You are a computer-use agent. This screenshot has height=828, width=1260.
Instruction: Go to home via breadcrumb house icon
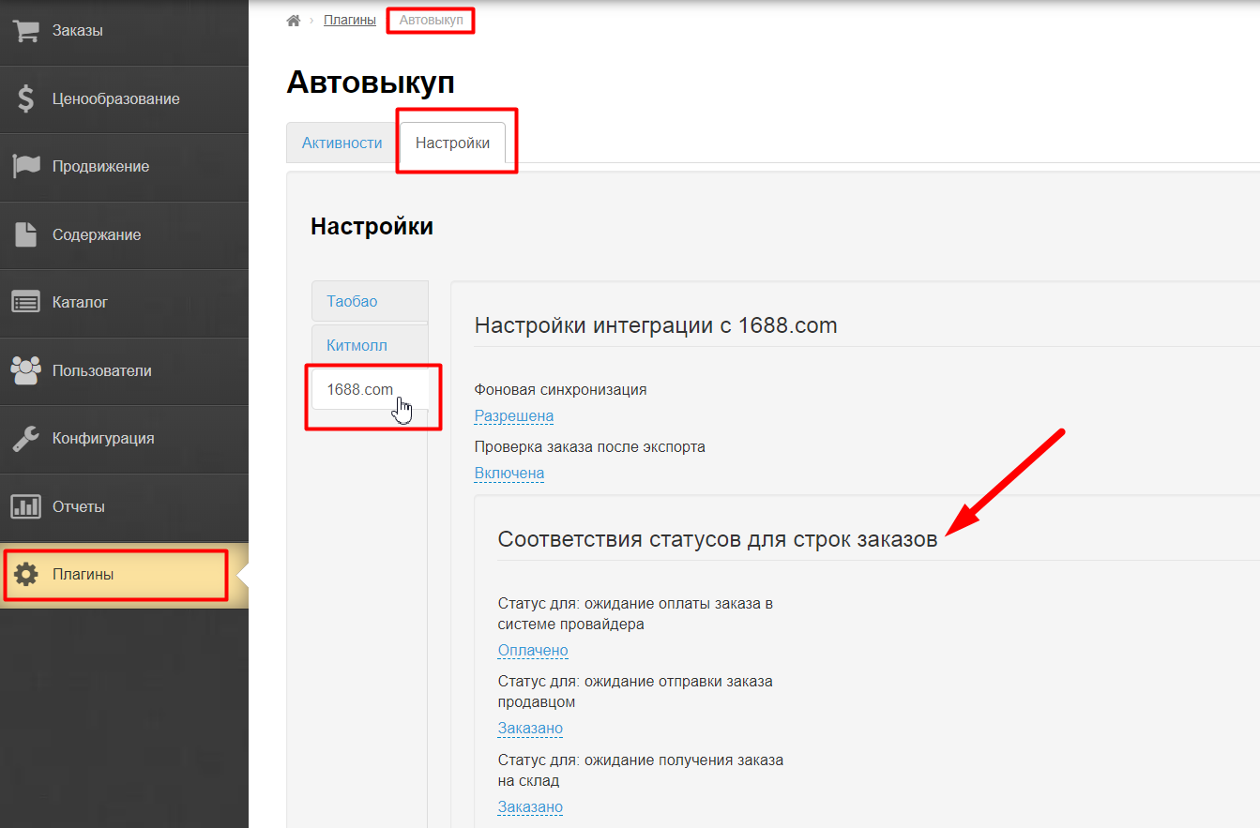tap(293, 21)
